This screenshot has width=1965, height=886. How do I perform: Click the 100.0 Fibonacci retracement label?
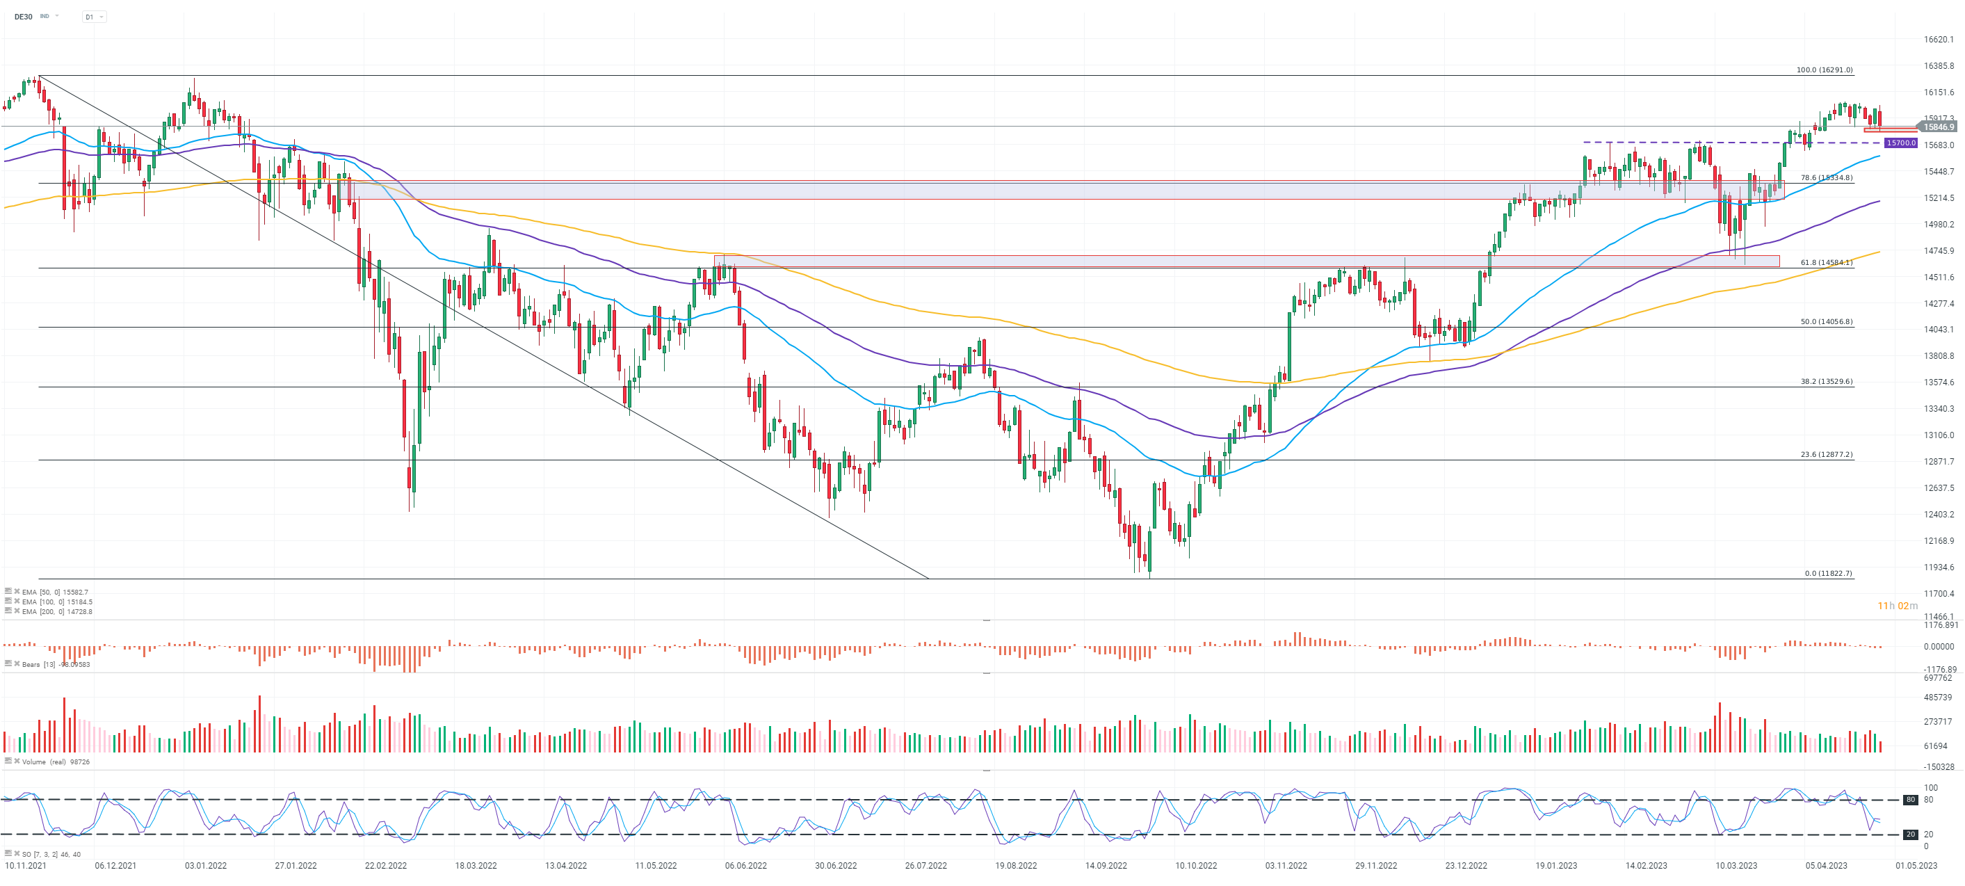[x=1824, y=70]
